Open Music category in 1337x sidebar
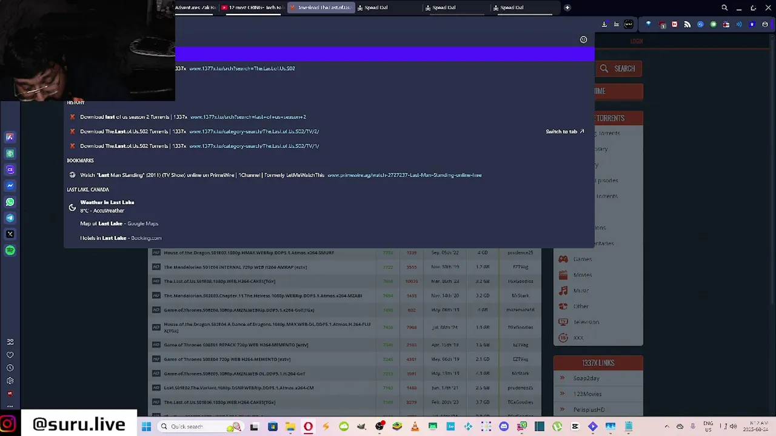 click(x=581, y=291)
